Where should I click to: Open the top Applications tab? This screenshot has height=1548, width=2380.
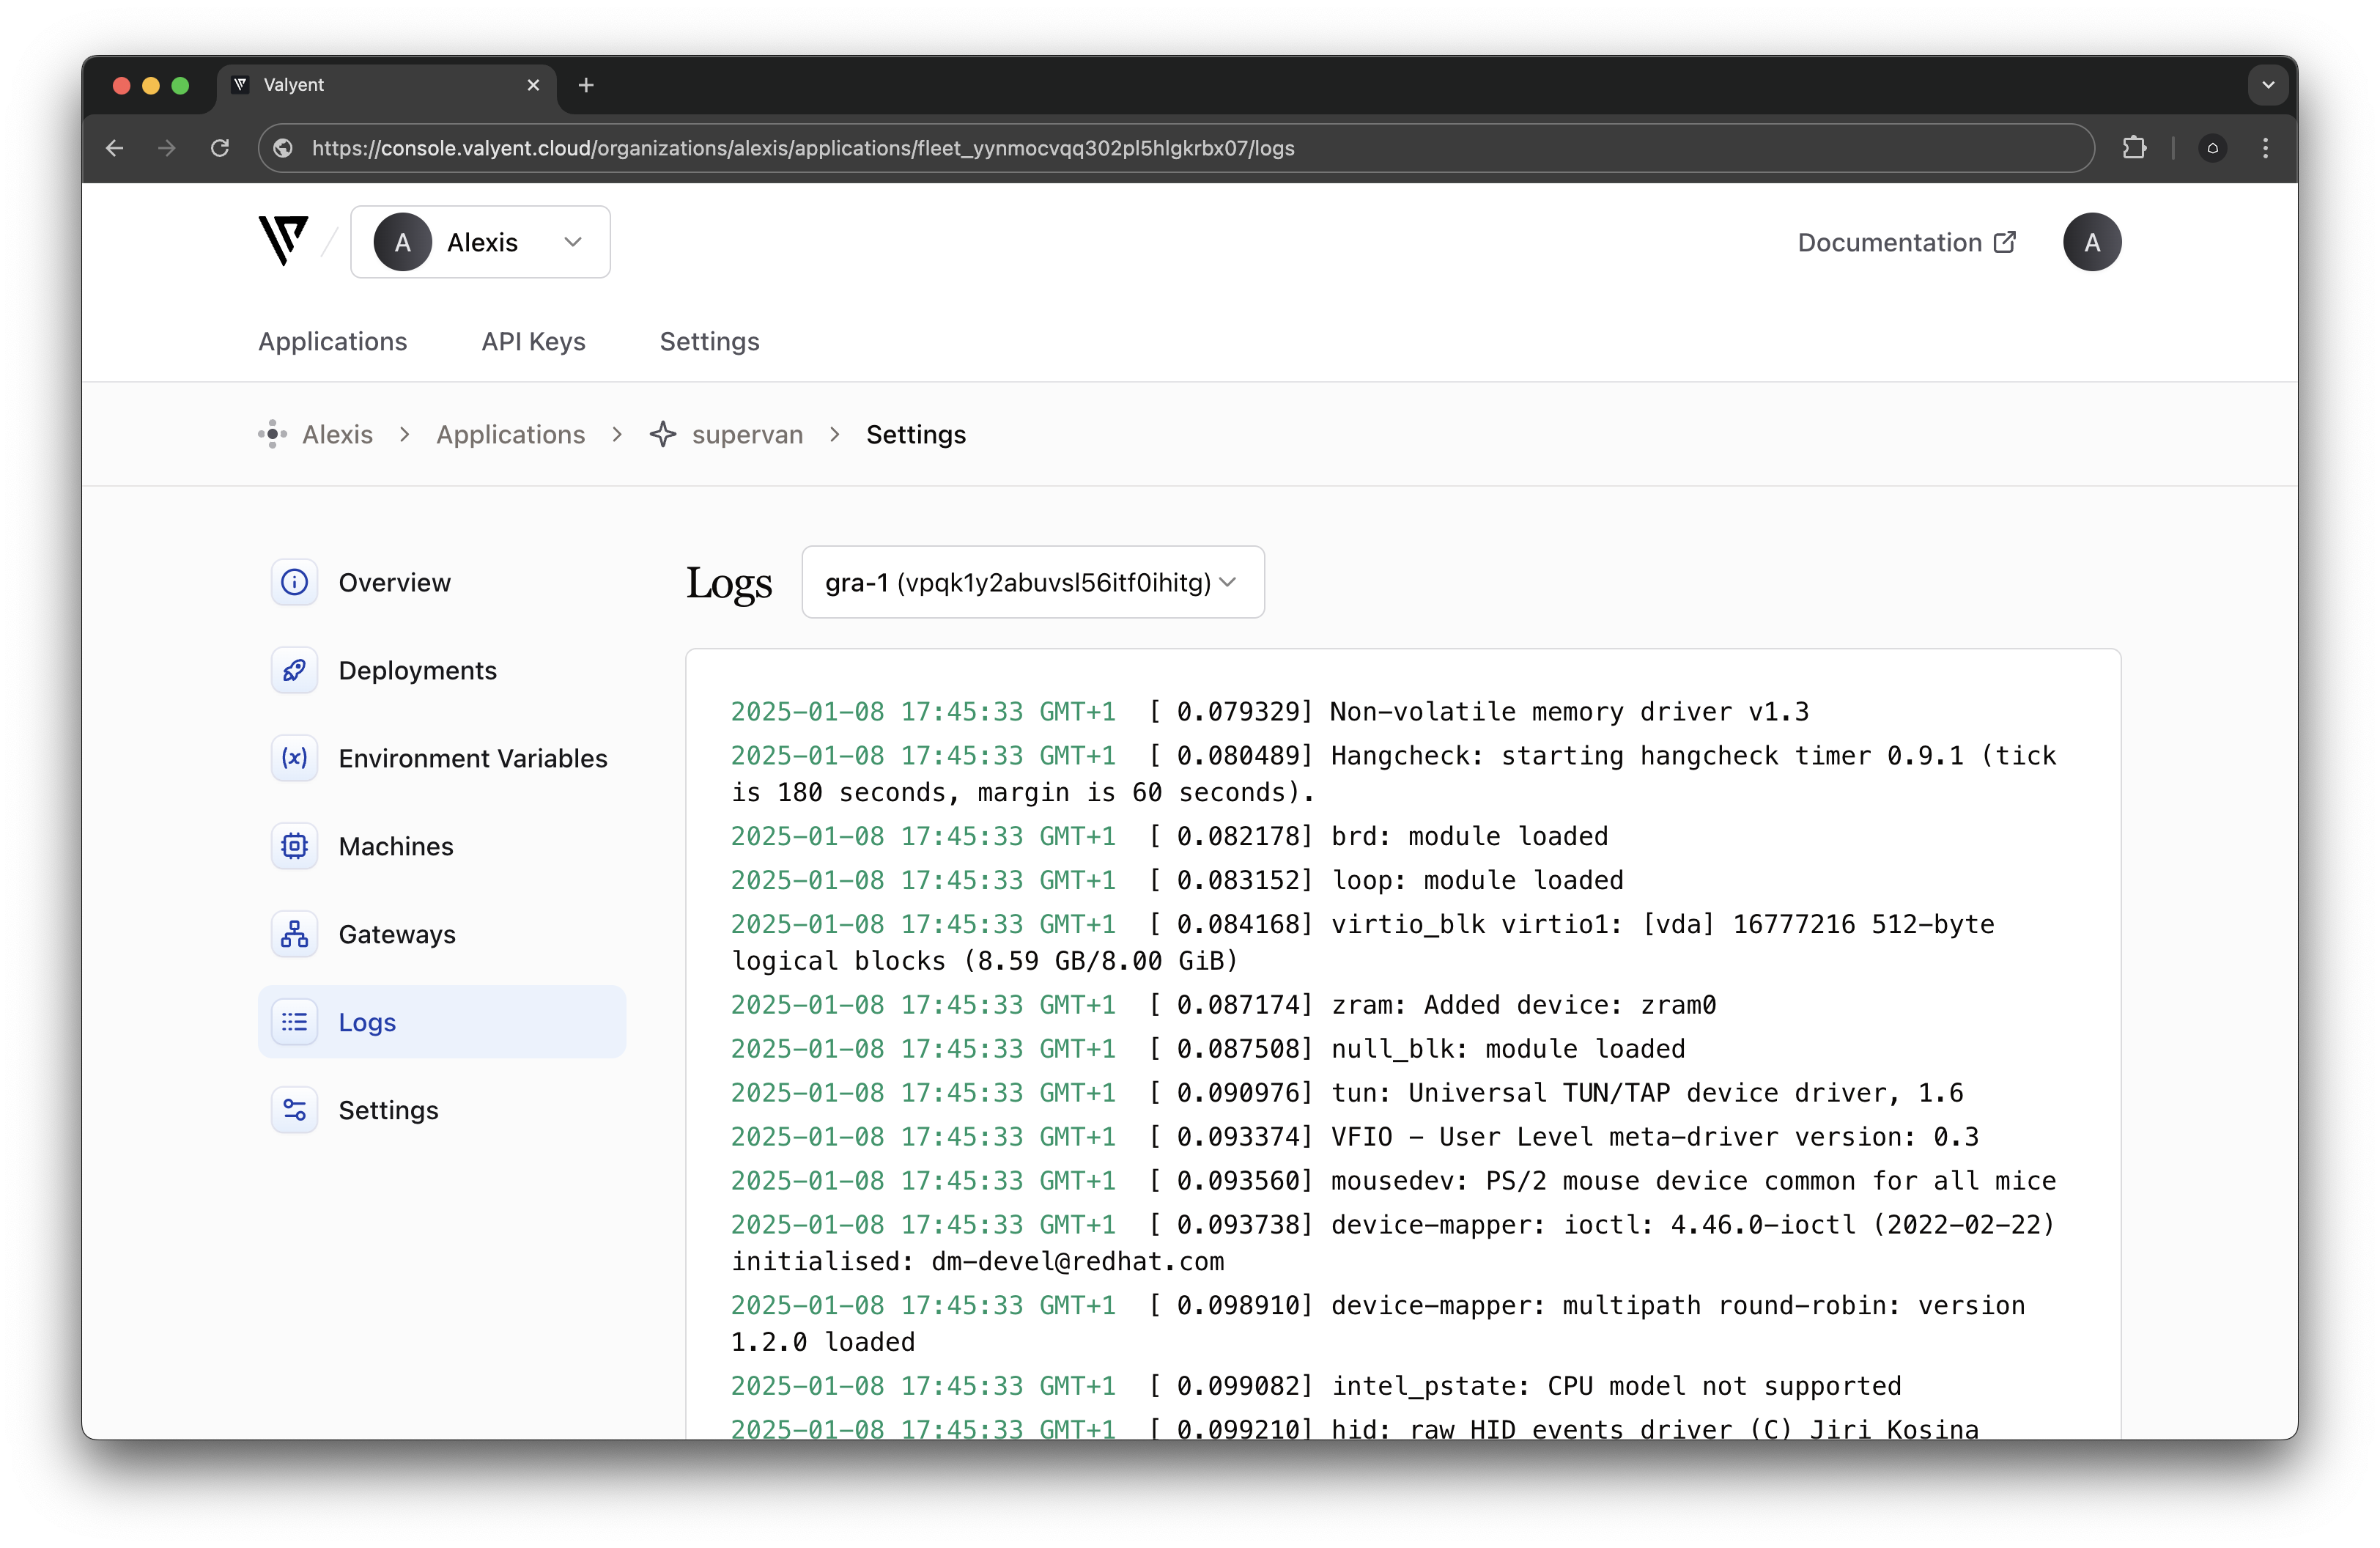point(332,342)
